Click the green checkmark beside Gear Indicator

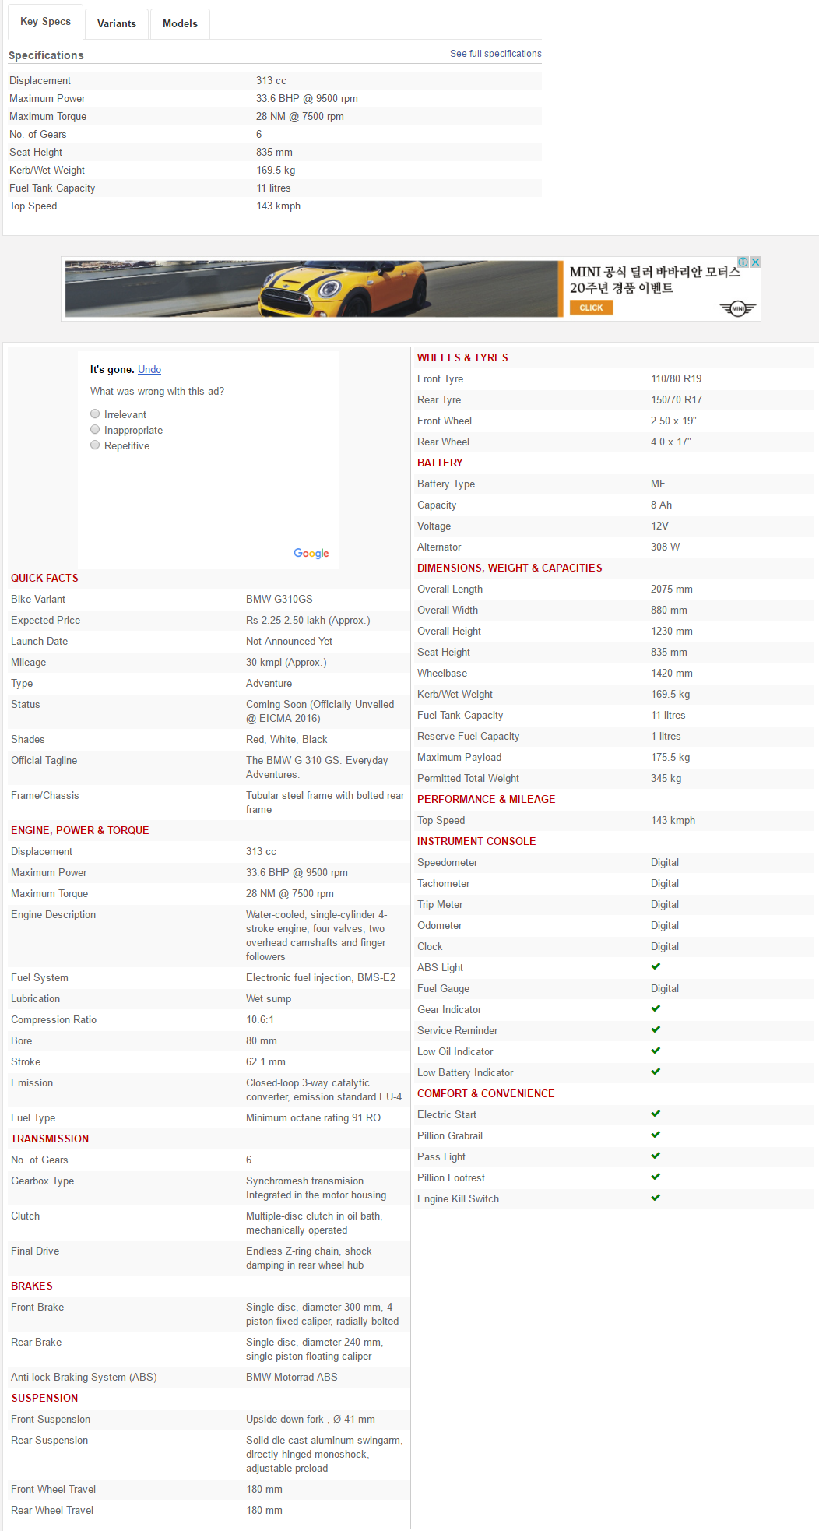pyautogui.click(x=656, y=1008)
